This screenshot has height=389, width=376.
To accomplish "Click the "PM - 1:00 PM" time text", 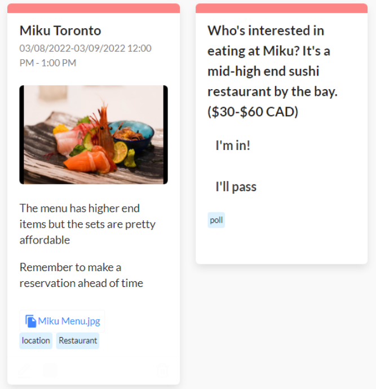I will [x=48, y=63].
